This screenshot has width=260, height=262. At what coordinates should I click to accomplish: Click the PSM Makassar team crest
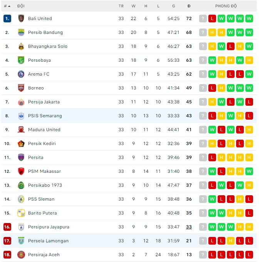[21, 171]
